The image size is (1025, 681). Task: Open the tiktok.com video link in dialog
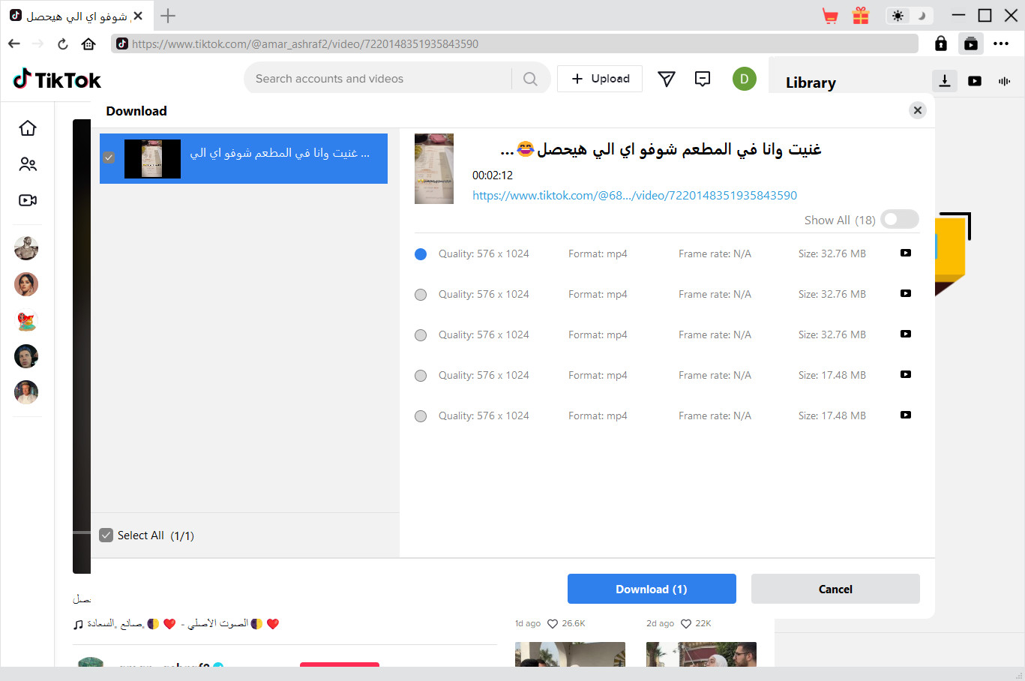(634, 195)
